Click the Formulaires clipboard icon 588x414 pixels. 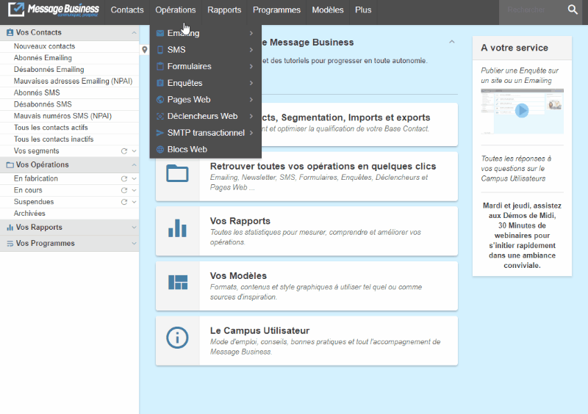[x=160, y=66]
